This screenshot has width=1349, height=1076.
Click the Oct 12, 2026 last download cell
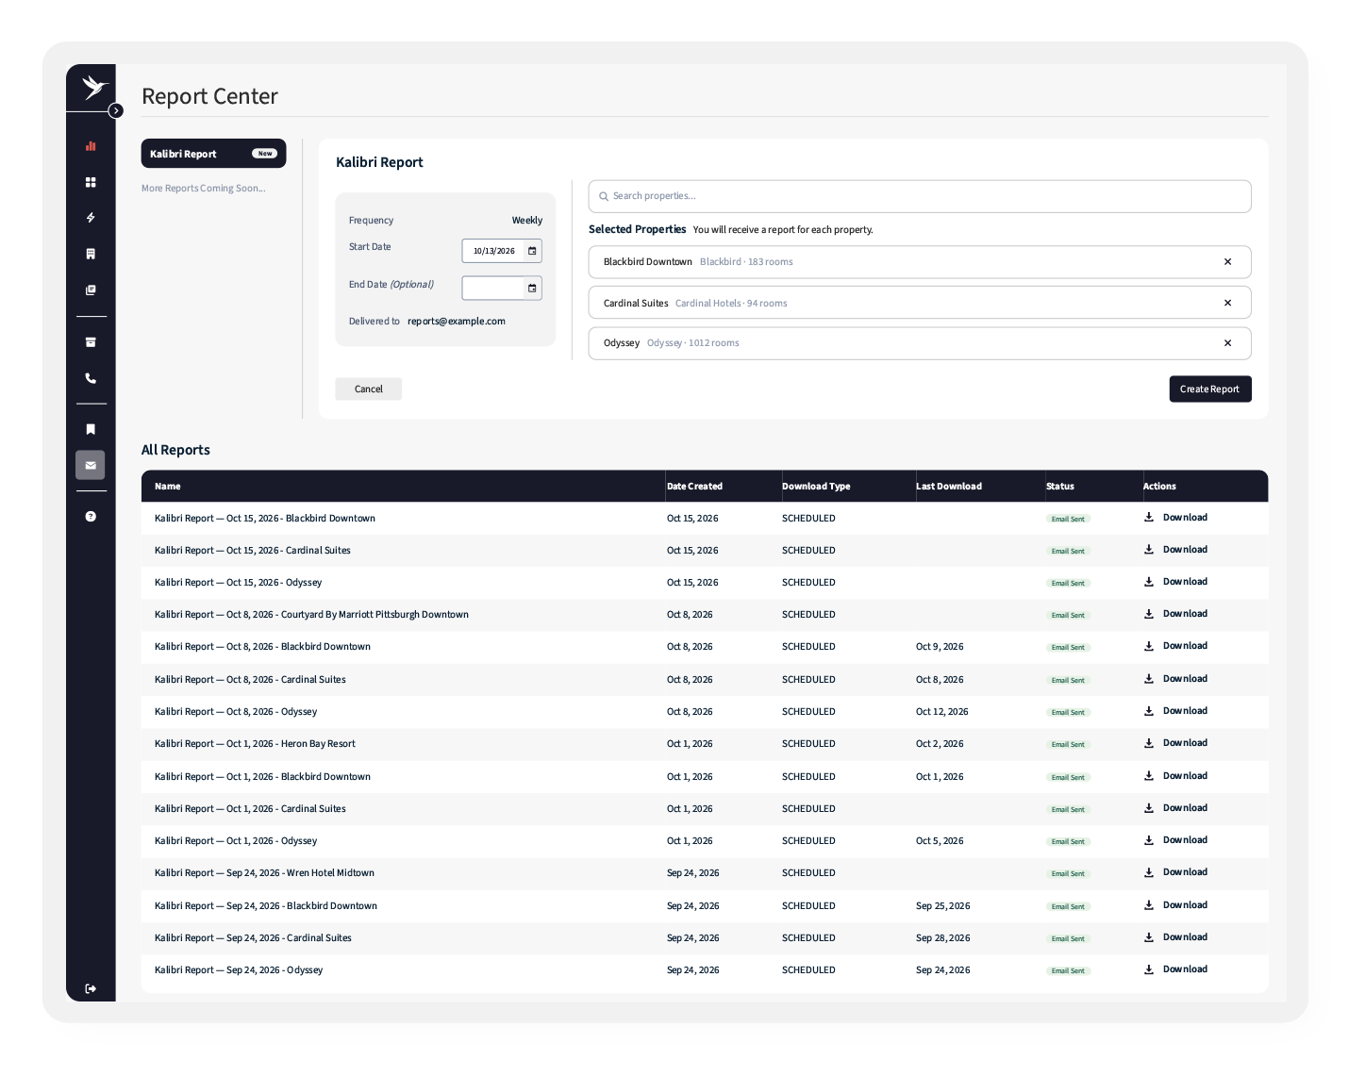pos(942,712)
